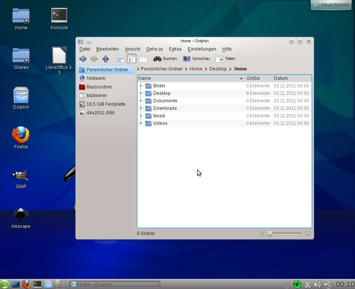
Task: Open the Extras menu
Action: click(x=175, y=49)
